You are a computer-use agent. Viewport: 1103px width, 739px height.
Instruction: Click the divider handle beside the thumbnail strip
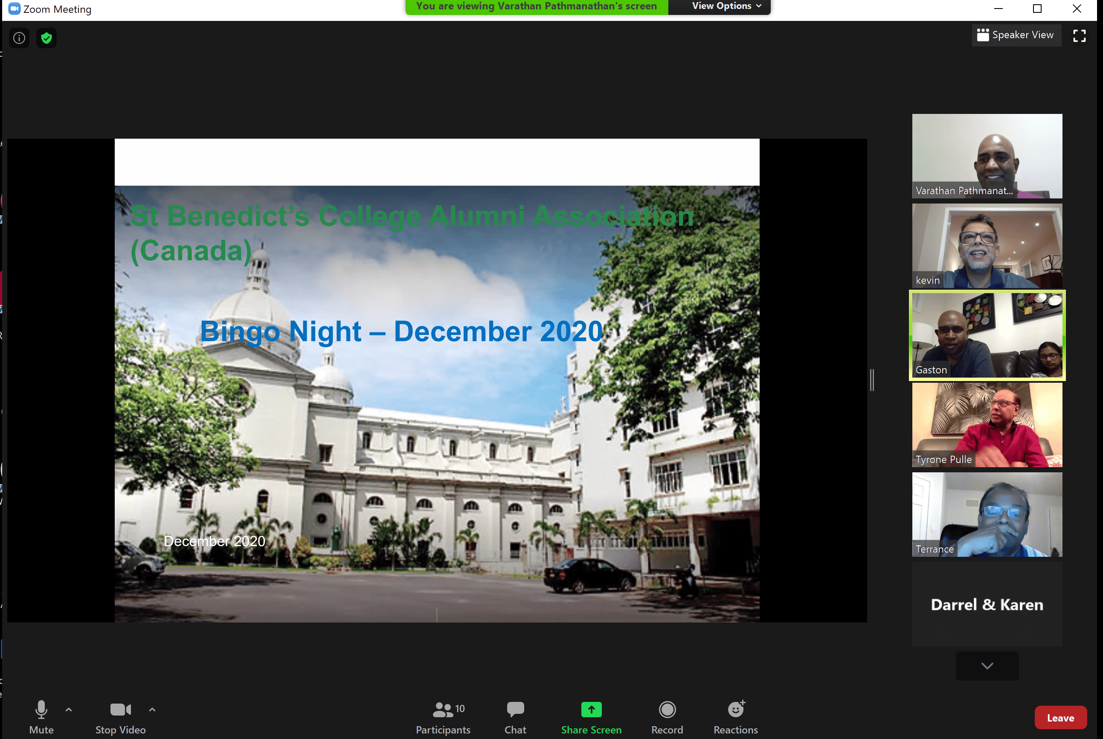(x=872, y=380)
